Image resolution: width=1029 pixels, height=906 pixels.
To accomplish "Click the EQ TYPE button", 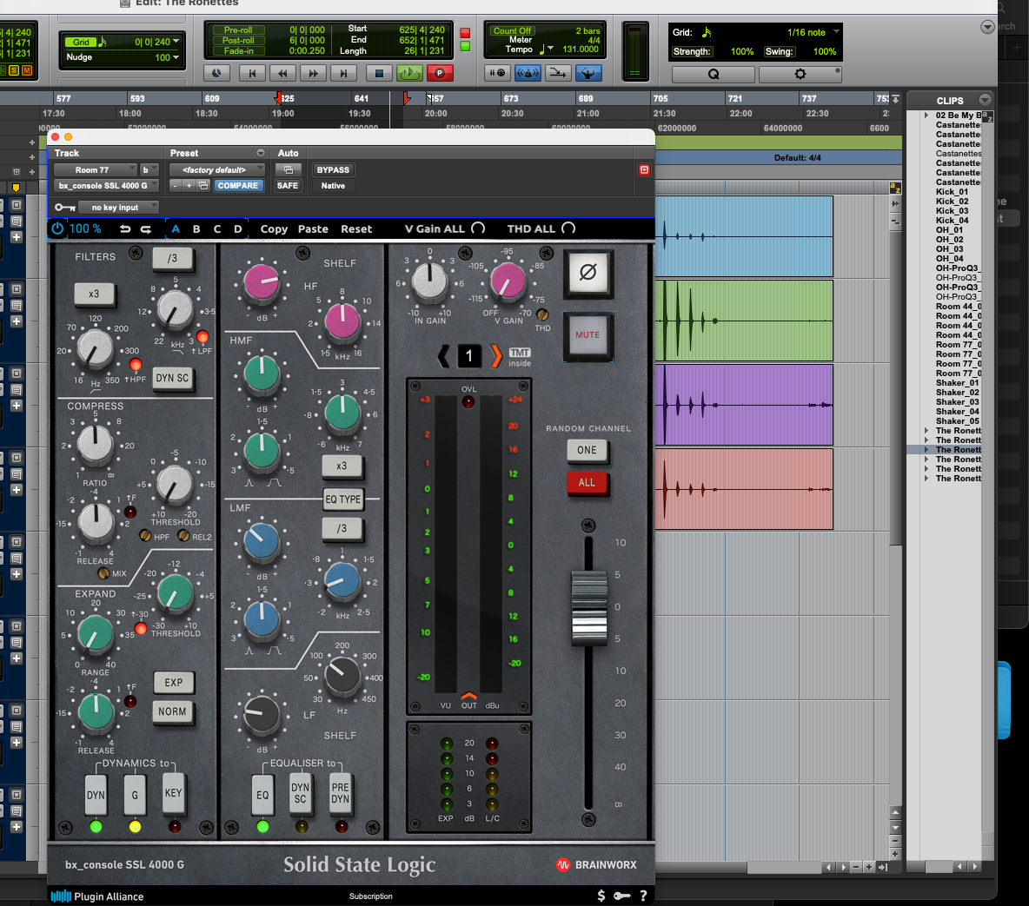I will point(342,499).
